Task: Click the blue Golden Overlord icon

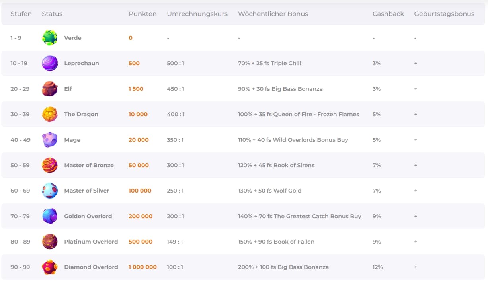Action: (x=50, y=216)
